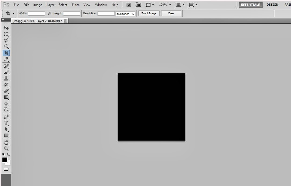Select the Move tool
The width and height of the screenshot is (291, 186).
click(6, 28)
